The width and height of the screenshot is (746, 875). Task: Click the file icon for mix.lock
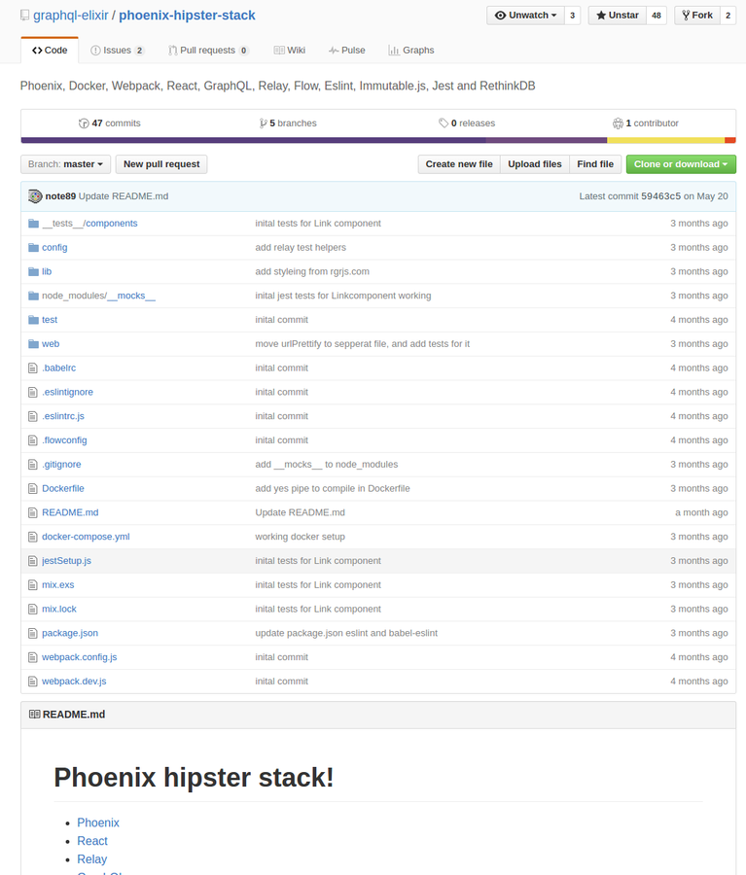pos(33,609)
